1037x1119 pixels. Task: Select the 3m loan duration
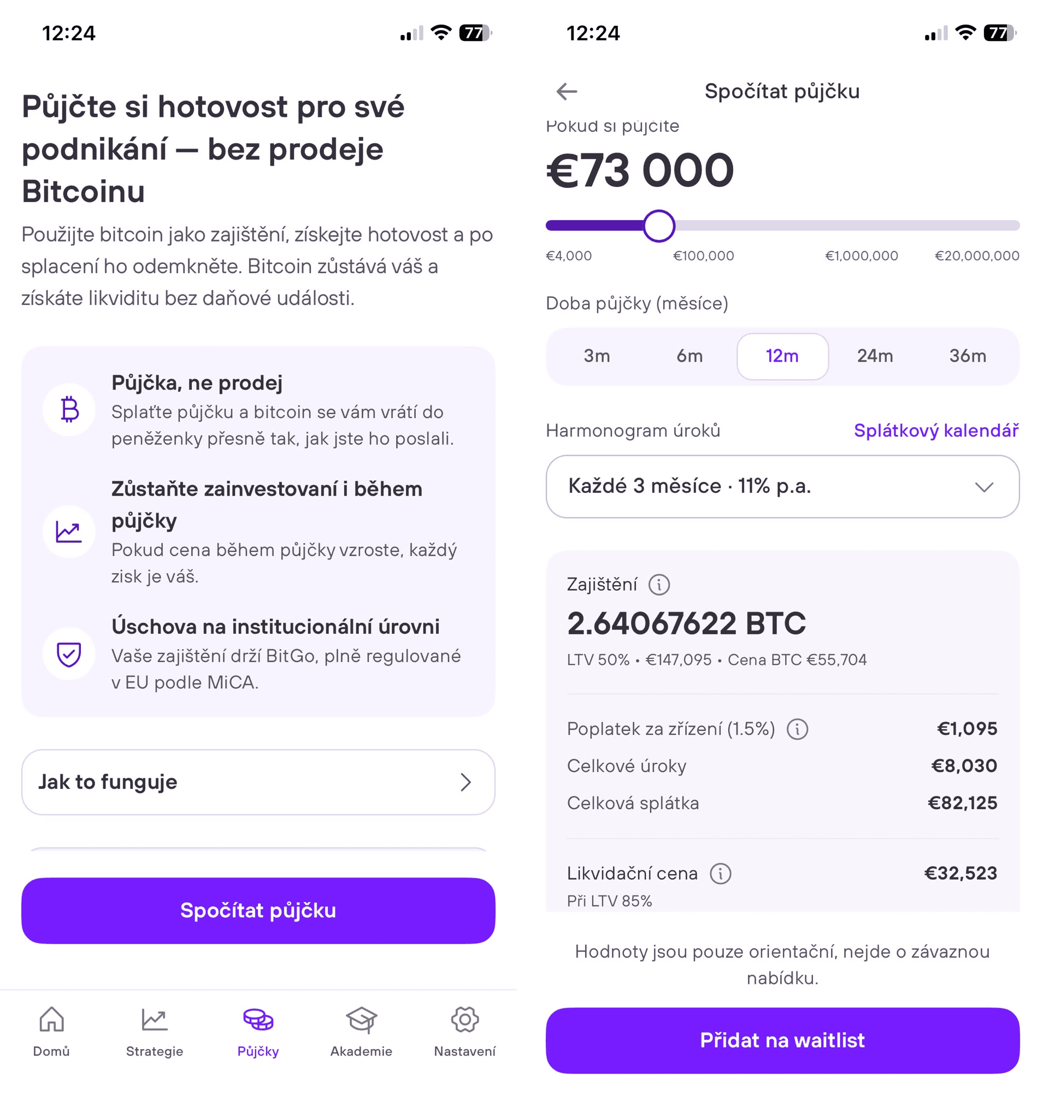click(x=597, y=356)
